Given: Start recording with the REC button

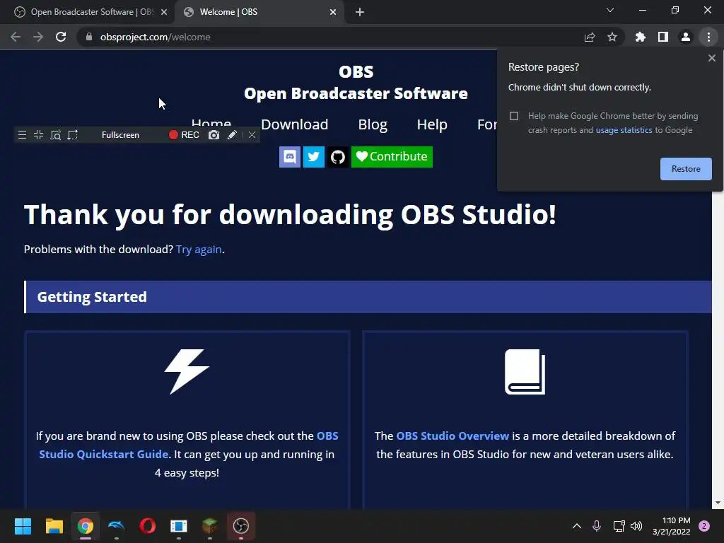Looking at the screenshot, I should click(184, 135).
